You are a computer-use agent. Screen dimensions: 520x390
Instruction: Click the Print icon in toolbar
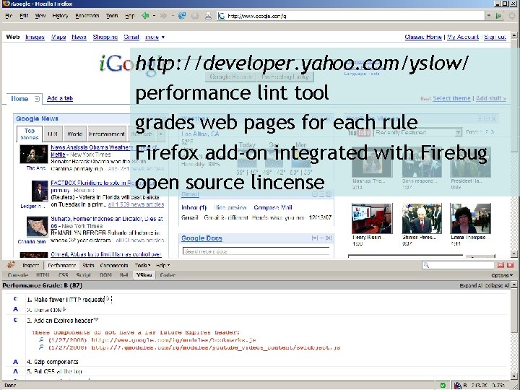point(208,16)
